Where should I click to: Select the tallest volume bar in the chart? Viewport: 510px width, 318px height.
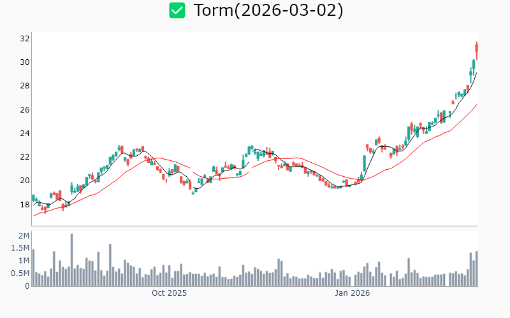[71, 260]
